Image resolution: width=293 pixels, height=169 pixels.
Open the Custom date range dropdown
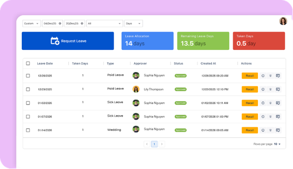coord(32,24)
